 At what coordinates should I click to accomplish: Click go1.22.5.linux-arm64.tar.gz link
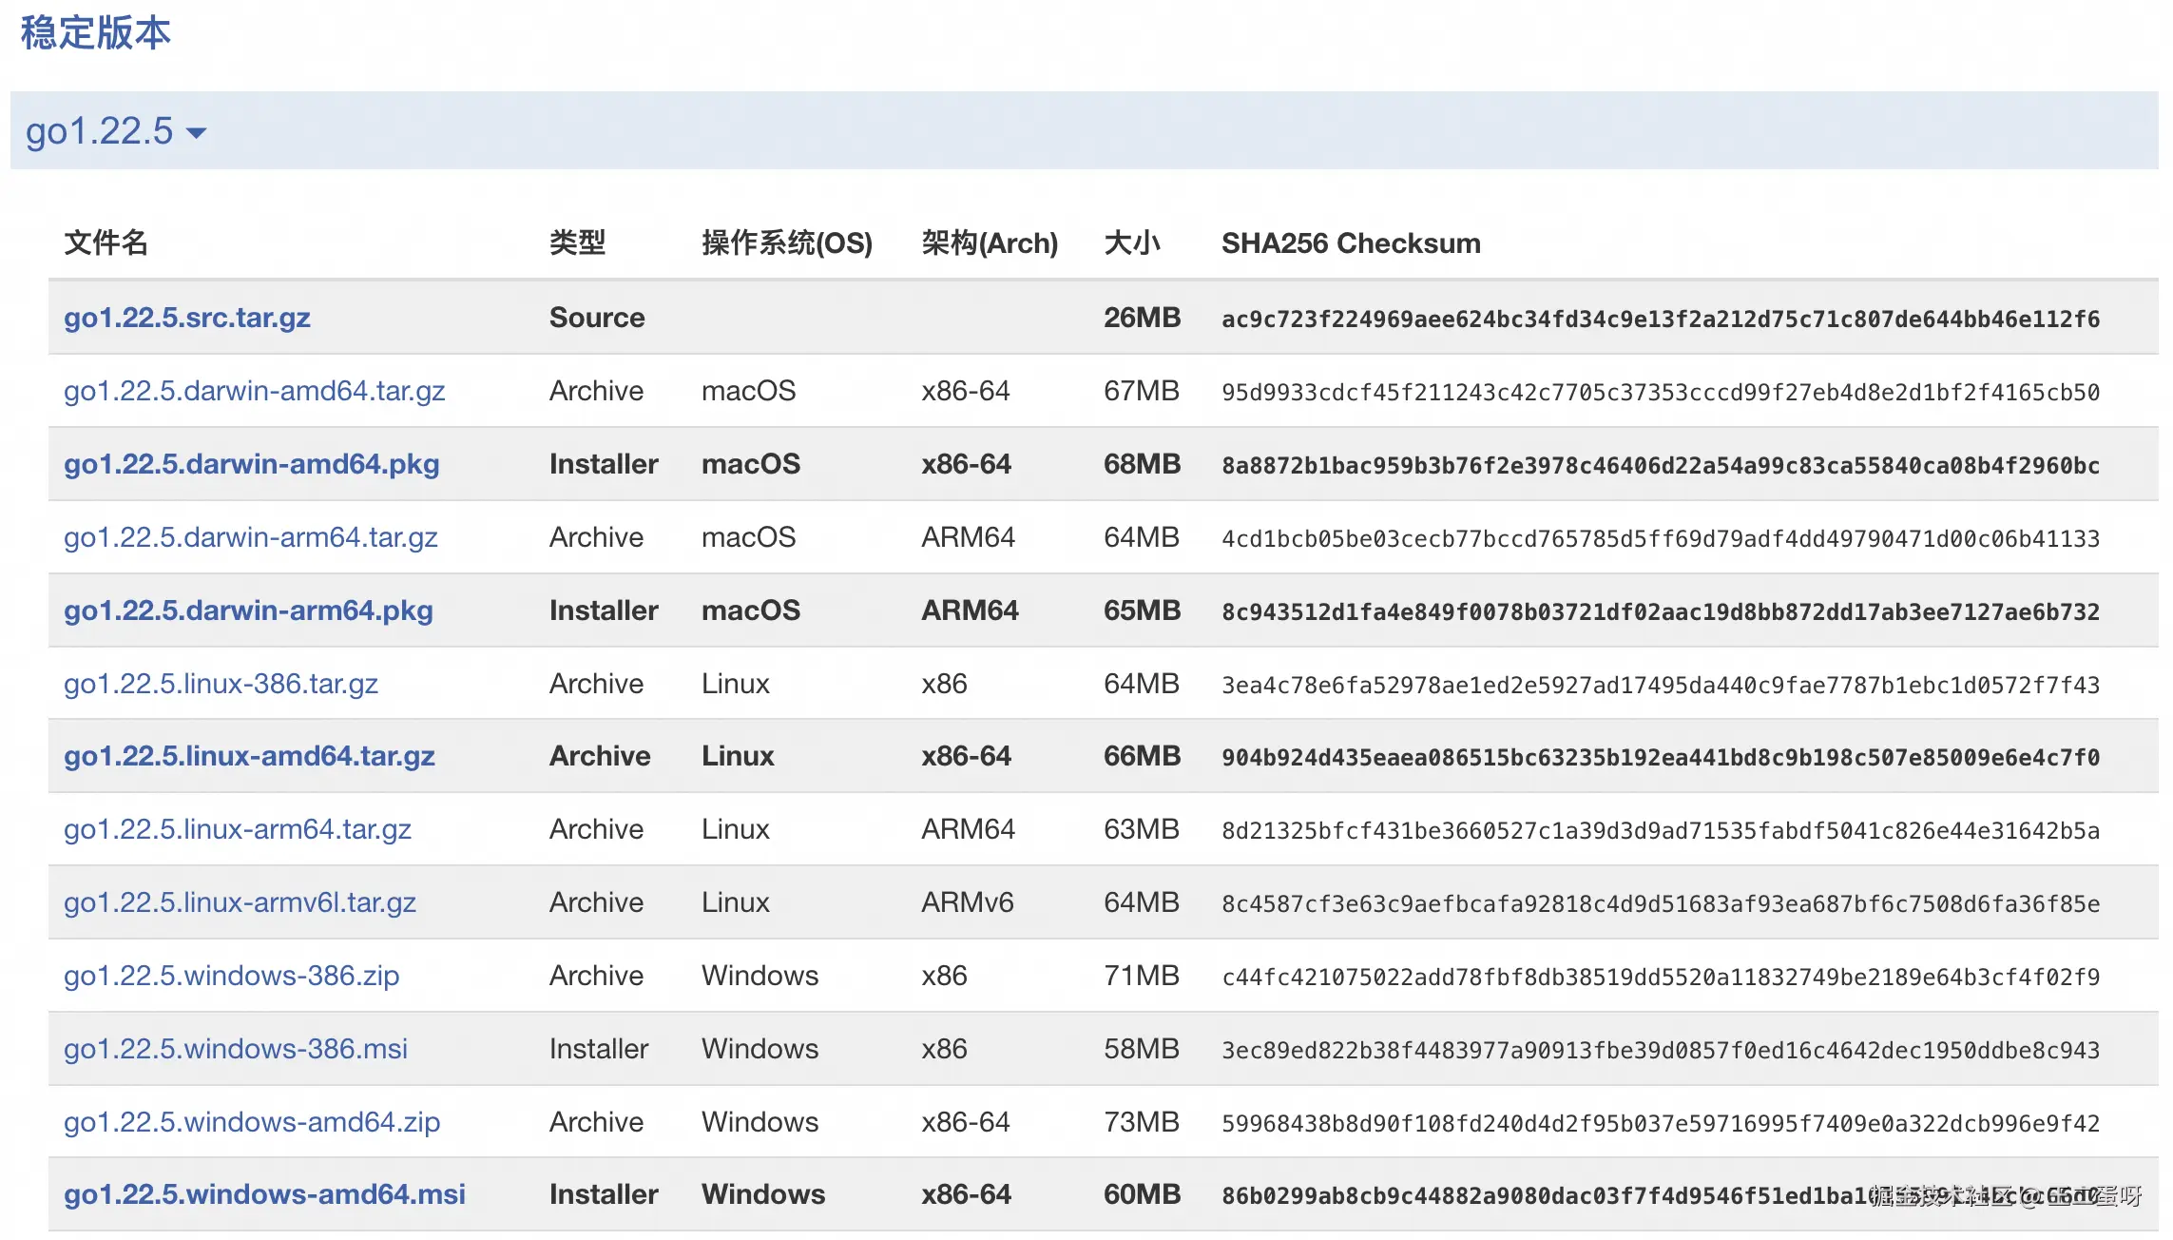(237, 829)
